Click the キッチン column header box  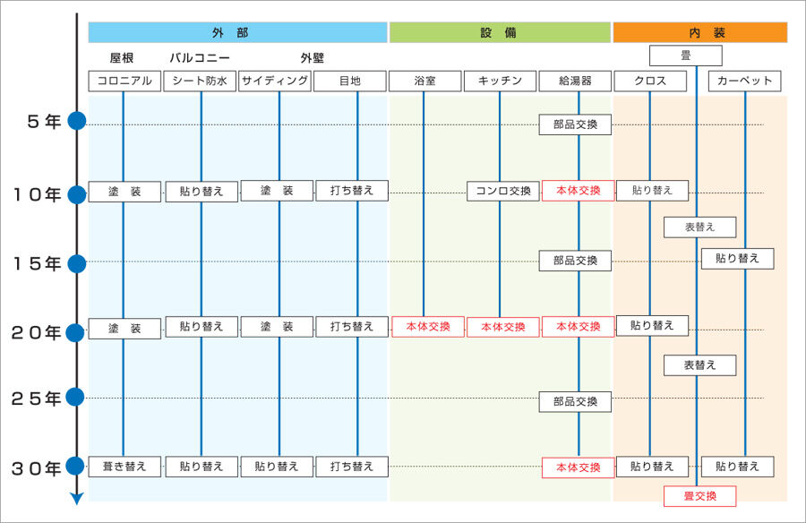[x=500, y=81]
